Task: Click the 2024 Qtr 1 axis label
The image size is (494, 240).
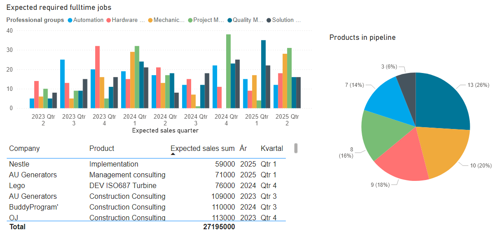Action: [135, 120]
